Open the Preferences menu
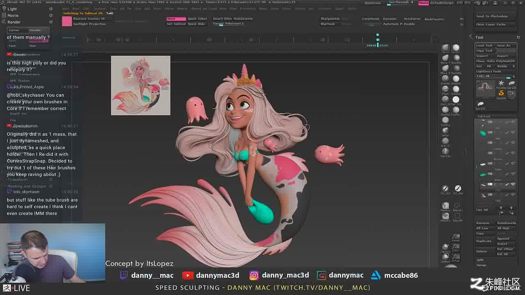Viewport: 525px width, 295px height. click(247, 8)
